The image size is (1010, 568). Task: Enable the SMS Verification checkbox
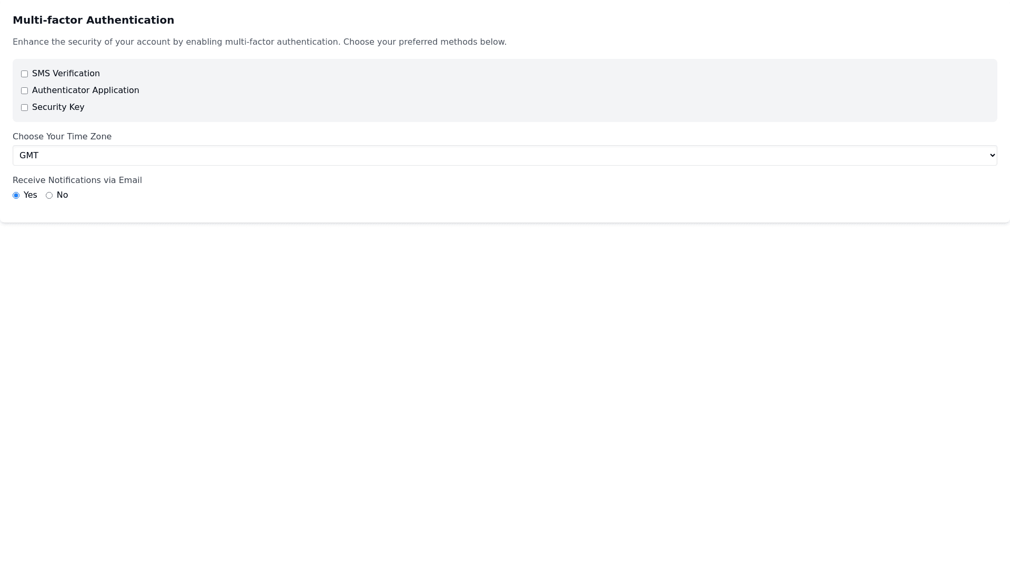coord(24,74)
